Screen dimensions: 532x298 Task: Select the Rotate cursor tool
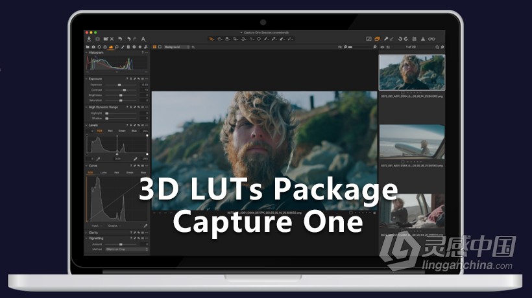click(x=243, y=39)
